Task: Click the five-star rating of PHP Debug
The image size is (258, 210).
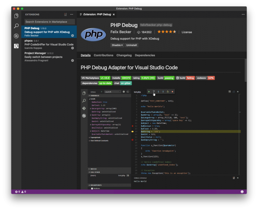Action: pos(167,32)
